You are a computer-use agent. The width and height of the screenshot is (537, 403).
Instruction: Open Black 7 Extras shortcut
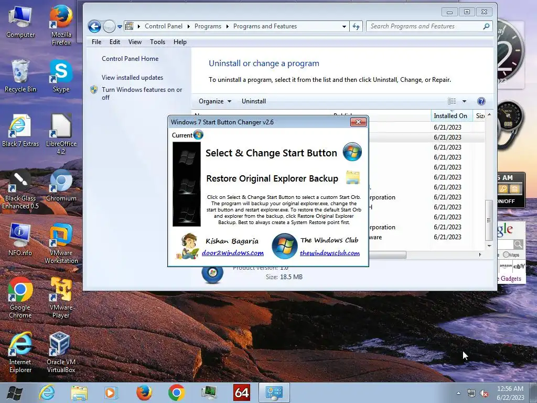pyautogui.click(x=20, y=131)
